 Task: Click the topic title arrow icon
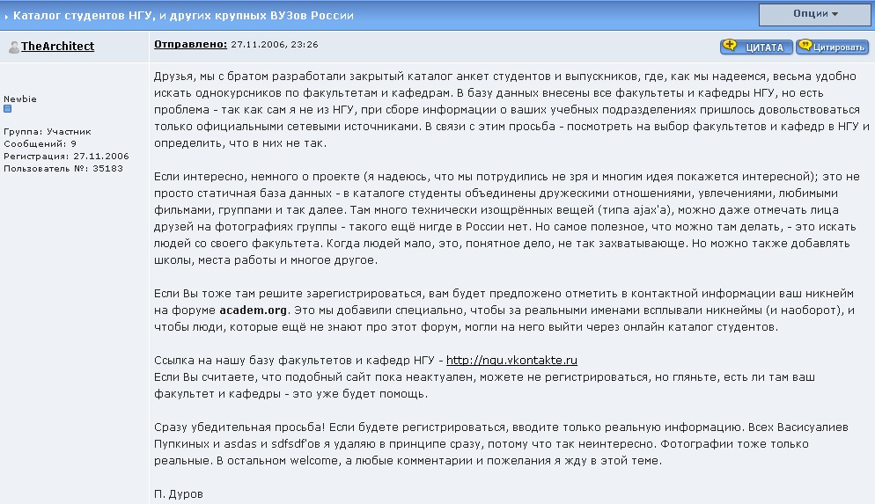[x=6, y=17]
